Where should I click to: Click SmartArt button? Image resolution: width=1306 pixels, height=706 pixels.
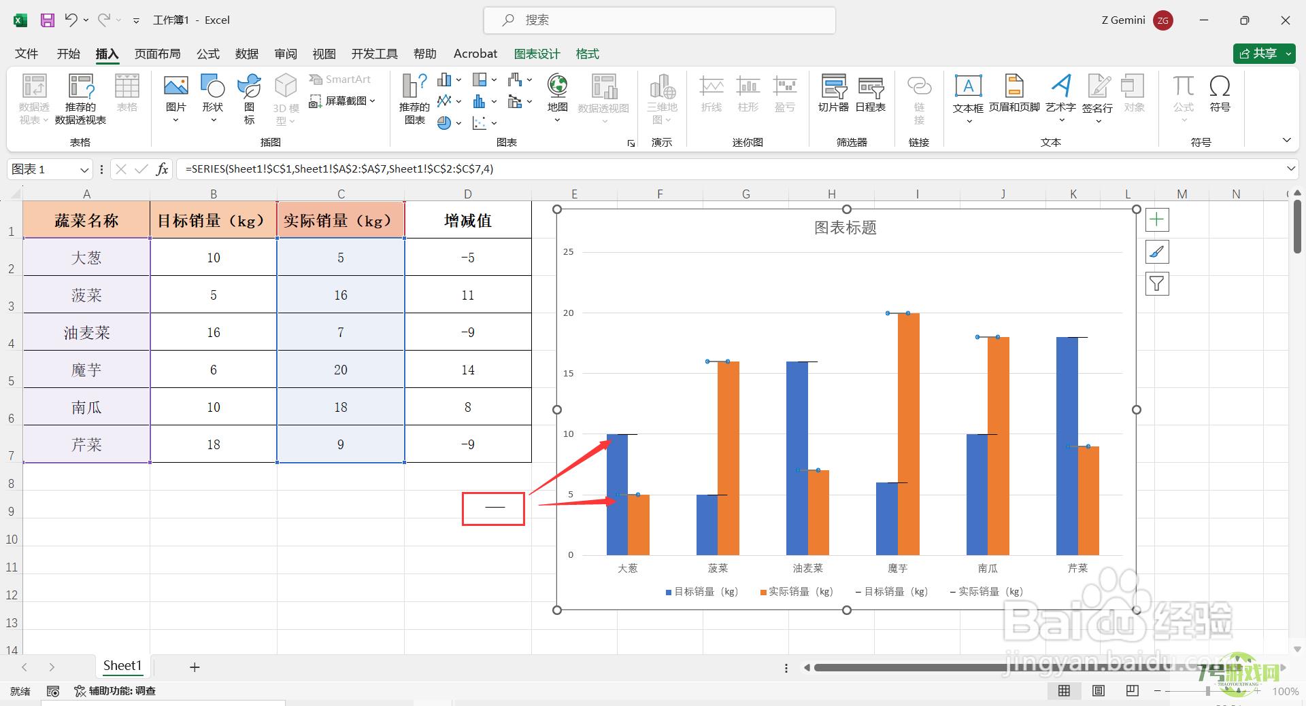click(x=339, y=80)
